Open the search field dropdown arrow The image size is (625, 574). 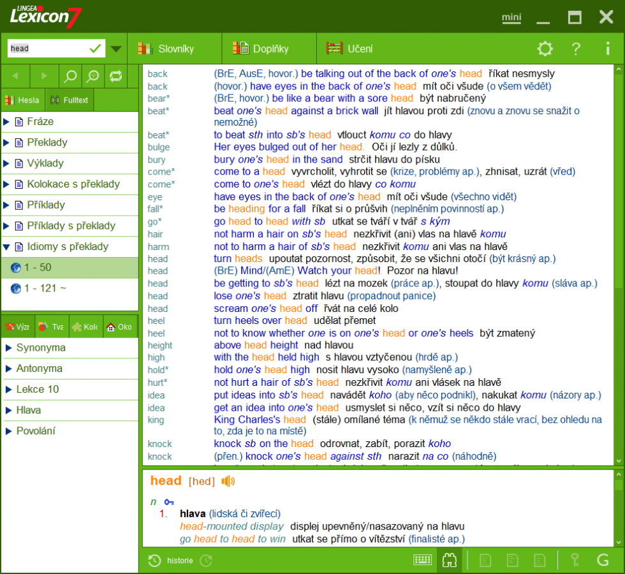coord(116,48)
